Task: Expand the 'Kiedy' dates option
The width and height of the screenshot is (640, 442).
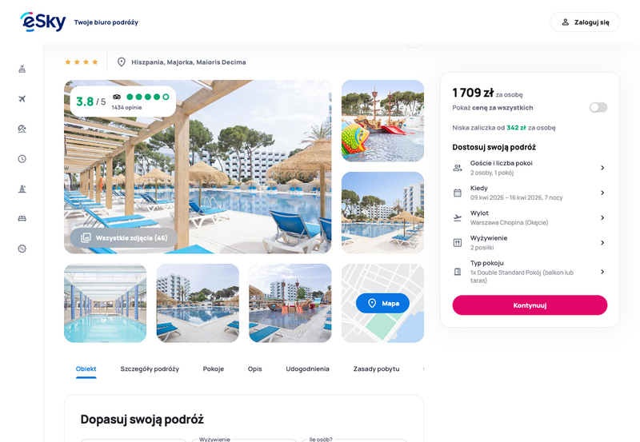Action: point(530,193)
